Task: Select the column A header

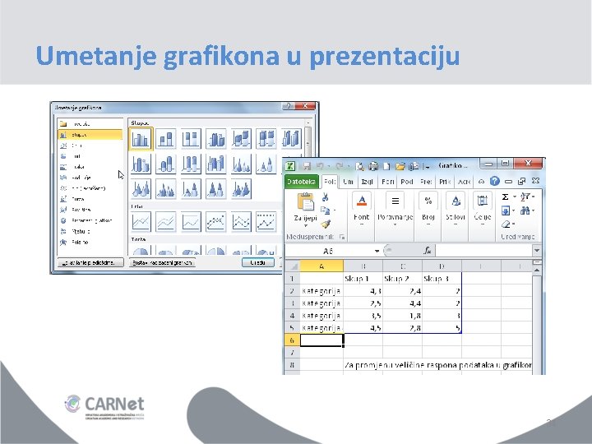Action: point(321,266)
